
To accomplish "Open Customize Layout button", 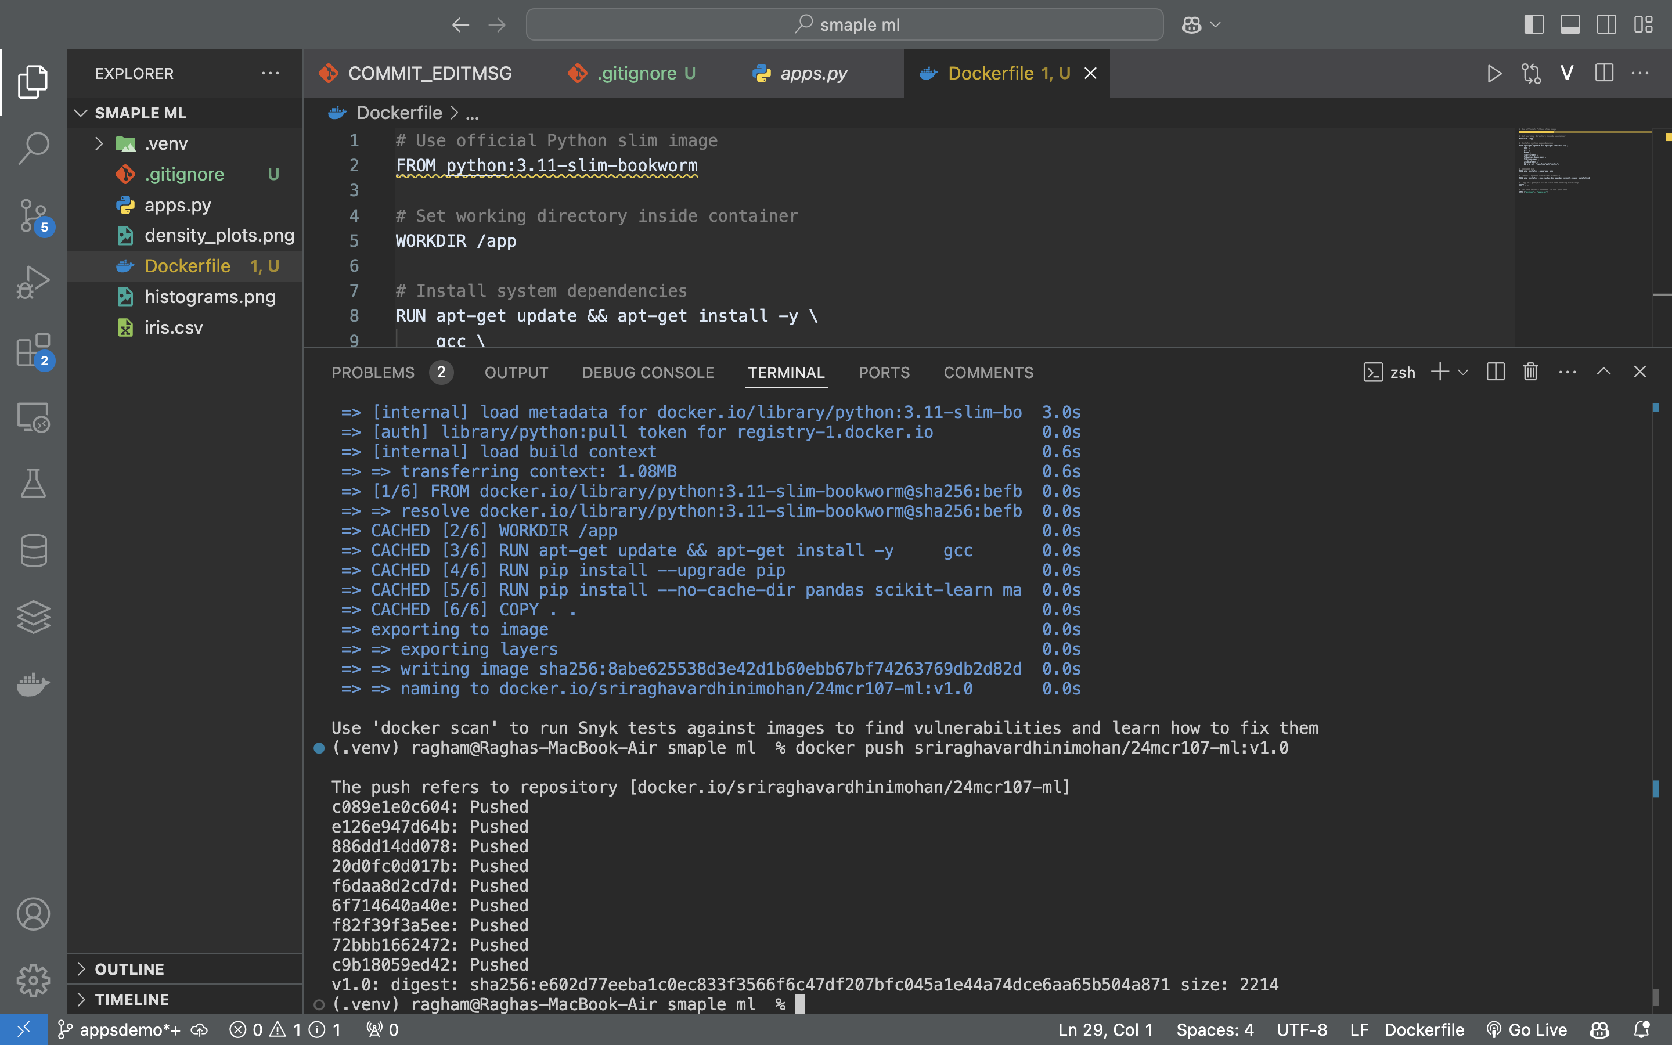I will pyautogui.click(x=1643, y=25).
